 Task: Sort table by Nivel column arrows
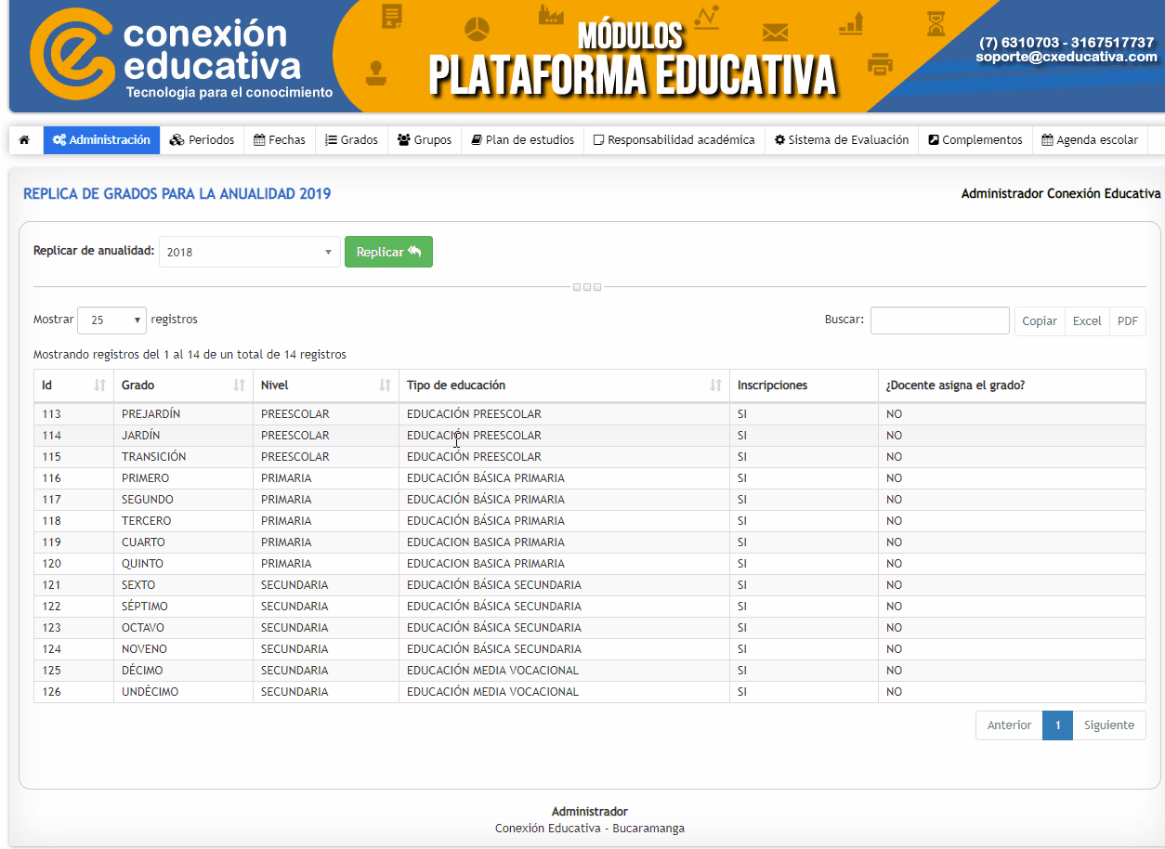(386, 385)
